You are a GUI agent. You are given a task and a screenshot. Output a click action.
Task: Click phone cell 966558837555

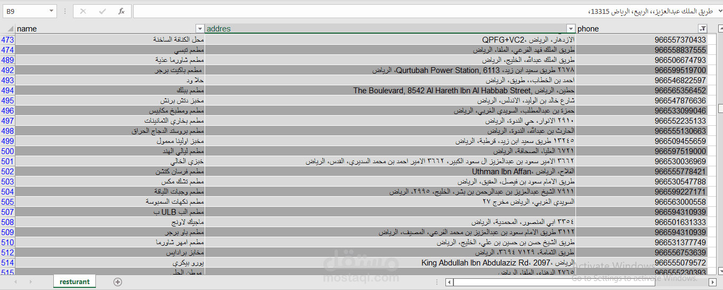pos(642,50)
